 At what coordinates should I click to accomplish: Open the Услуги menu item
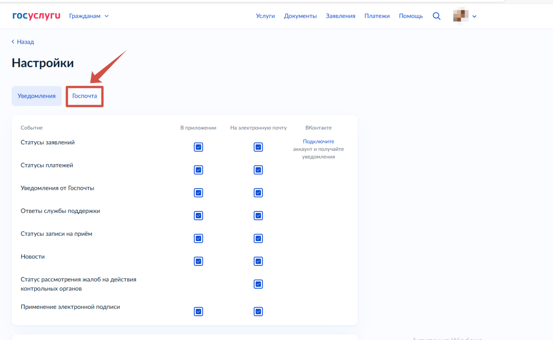[265, 16]
